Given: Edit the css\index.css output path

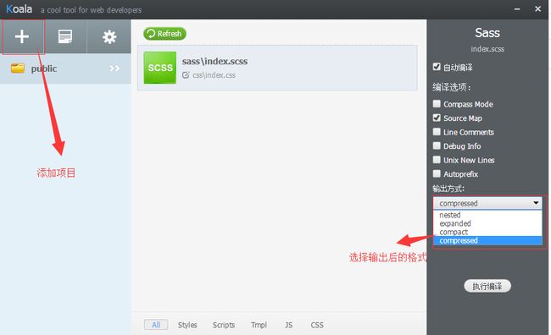Looking at the screenshot, I should pos(214,75).
